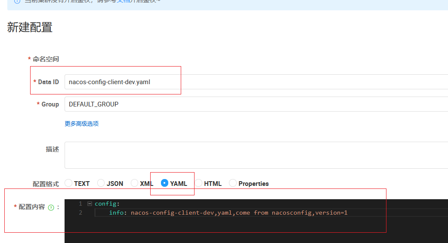Select the HTML format radio button
The width and height of the screenshot is (448, 243).
[x=198, y=183]
